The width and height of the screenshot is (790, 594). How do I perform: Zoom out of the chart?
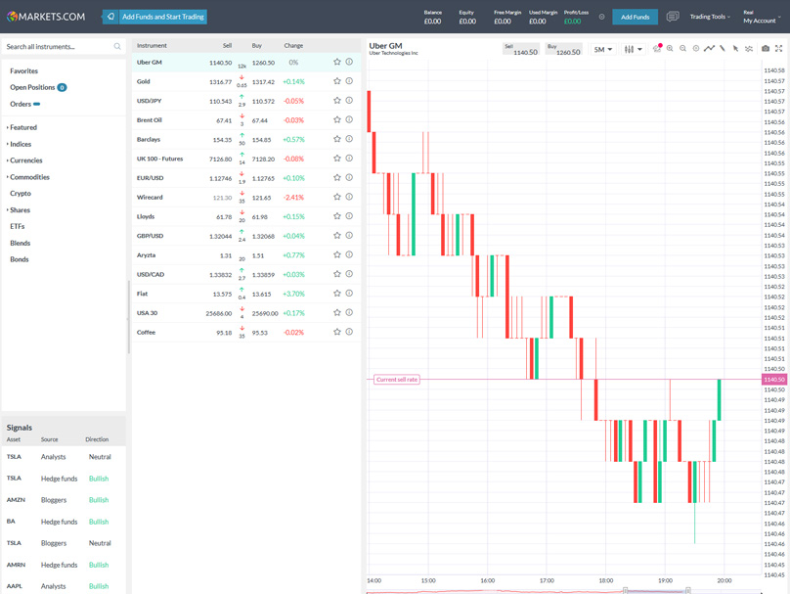[x=682, y=49]
